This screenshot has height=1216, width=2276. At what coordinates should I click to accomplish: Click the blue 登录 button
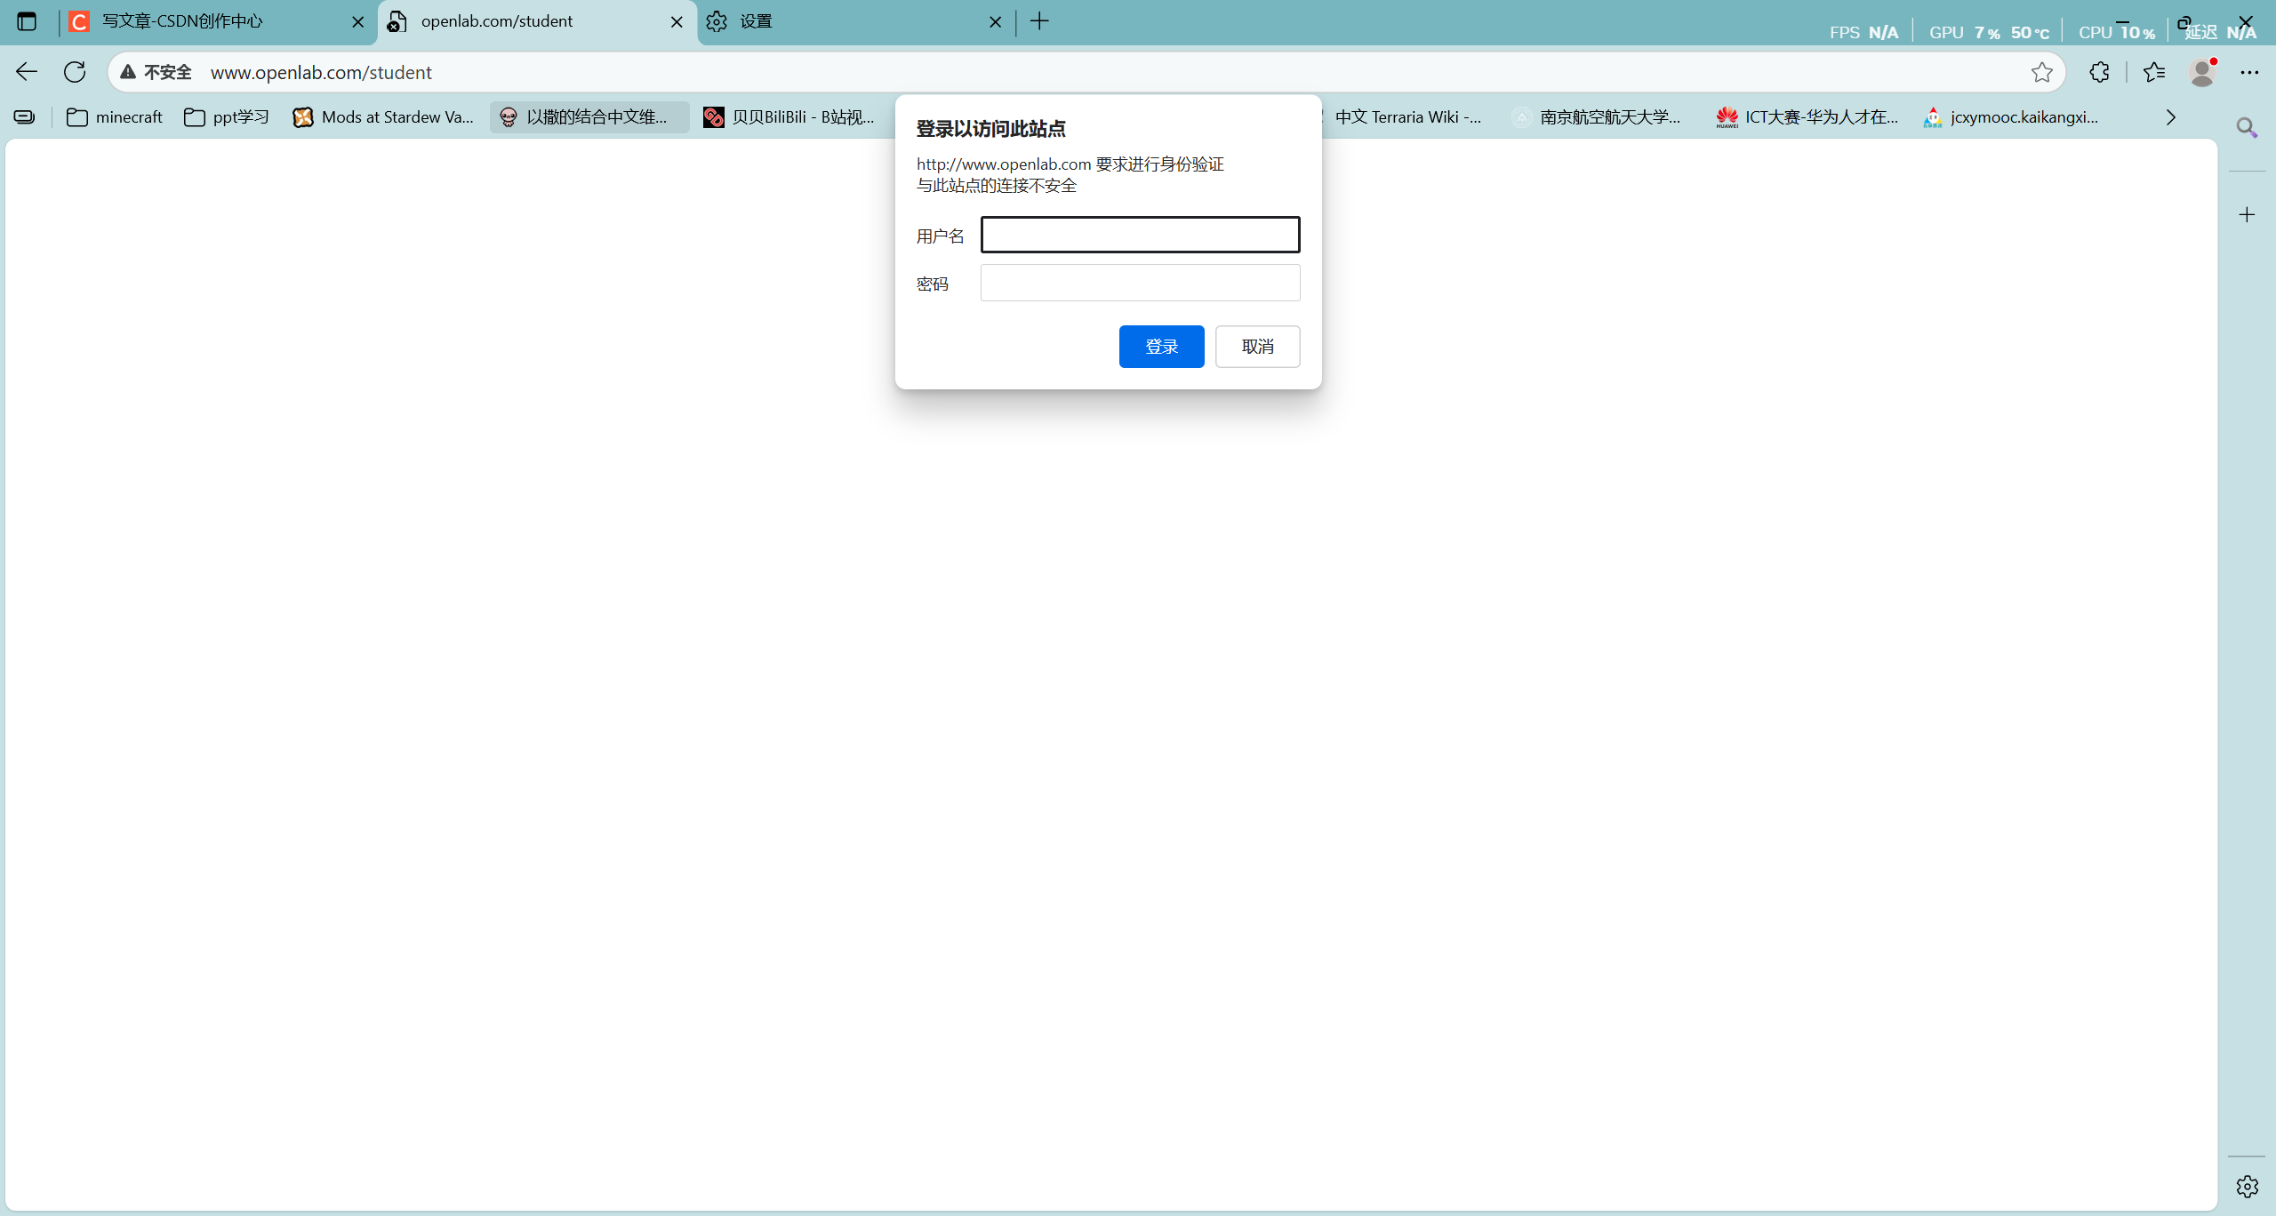pos(1161,347)
